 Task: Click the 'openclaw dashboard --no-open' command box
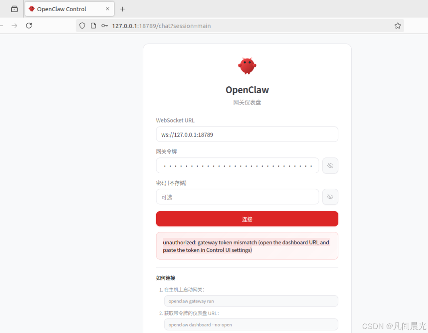pos(251,325)
